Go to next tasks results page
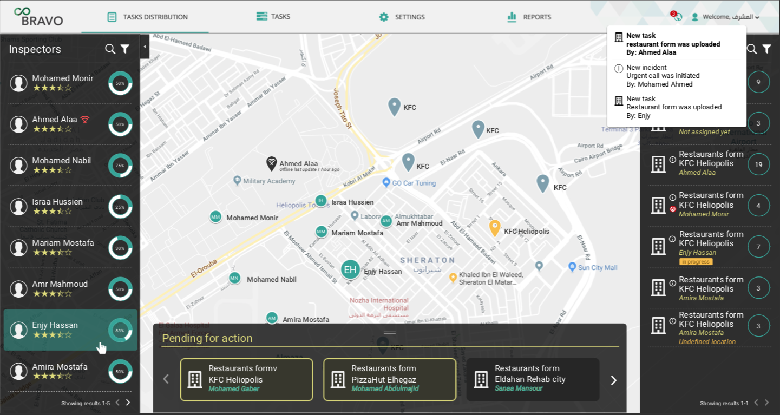The width and height of the screenshot is (780, 415). (x=766, y=403)
